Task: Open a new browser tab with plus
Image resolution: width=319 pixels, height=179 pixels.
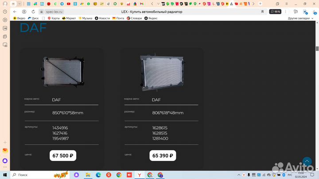Action: (x=260, y=4)
